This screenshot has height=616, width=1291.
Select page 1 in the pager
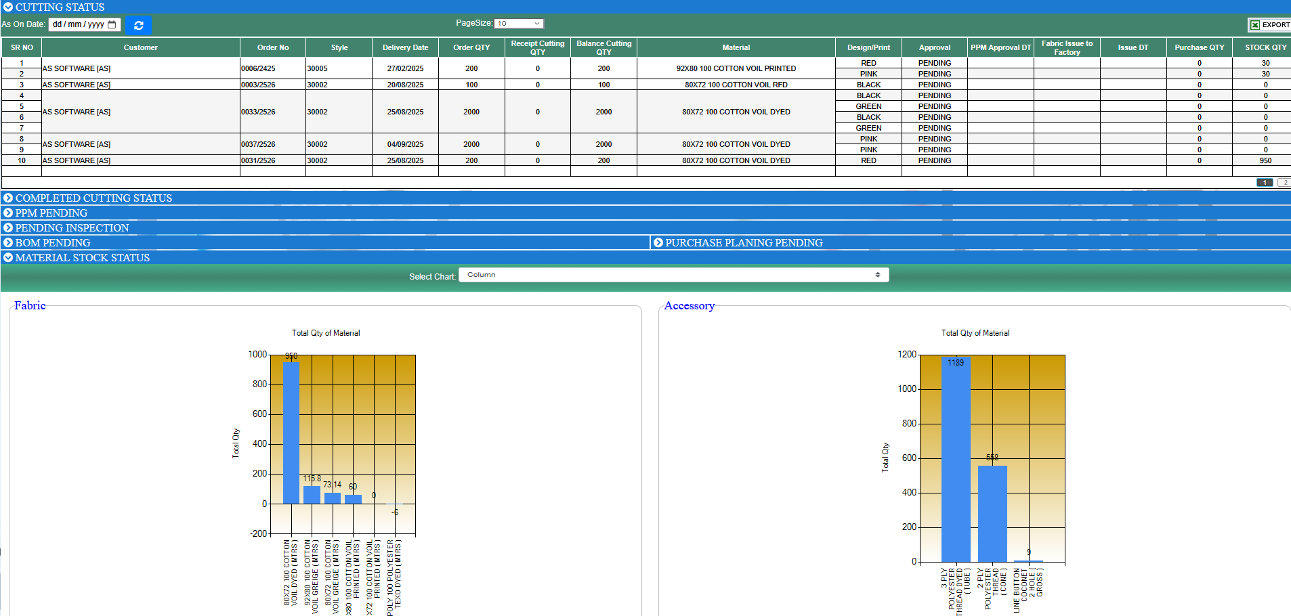point(1264,183)
